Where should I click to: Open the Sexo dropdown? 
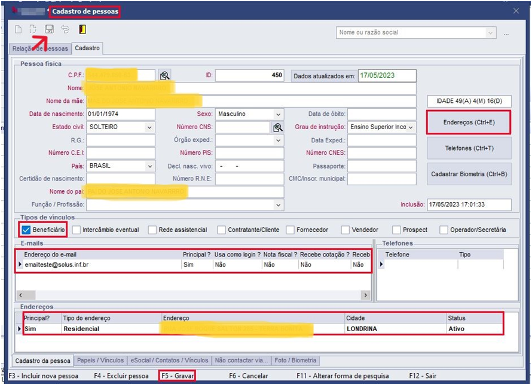point(278,114)
